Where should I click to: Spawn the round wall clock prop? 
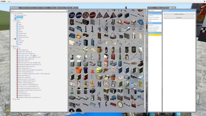pyautogui.click(x=120, y=105)
